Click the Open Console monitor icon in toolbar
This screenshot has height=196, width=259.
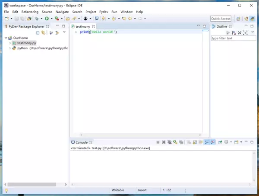click(x=97, y=19)
